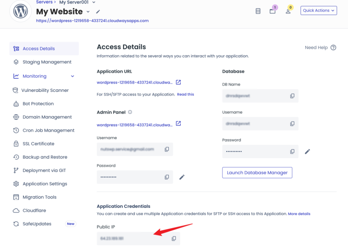Image resolution: width=348 pixels, height=250 pixels.
Task: Open the Read this SSH/SFTP link
Action: [x=185, y=95]
